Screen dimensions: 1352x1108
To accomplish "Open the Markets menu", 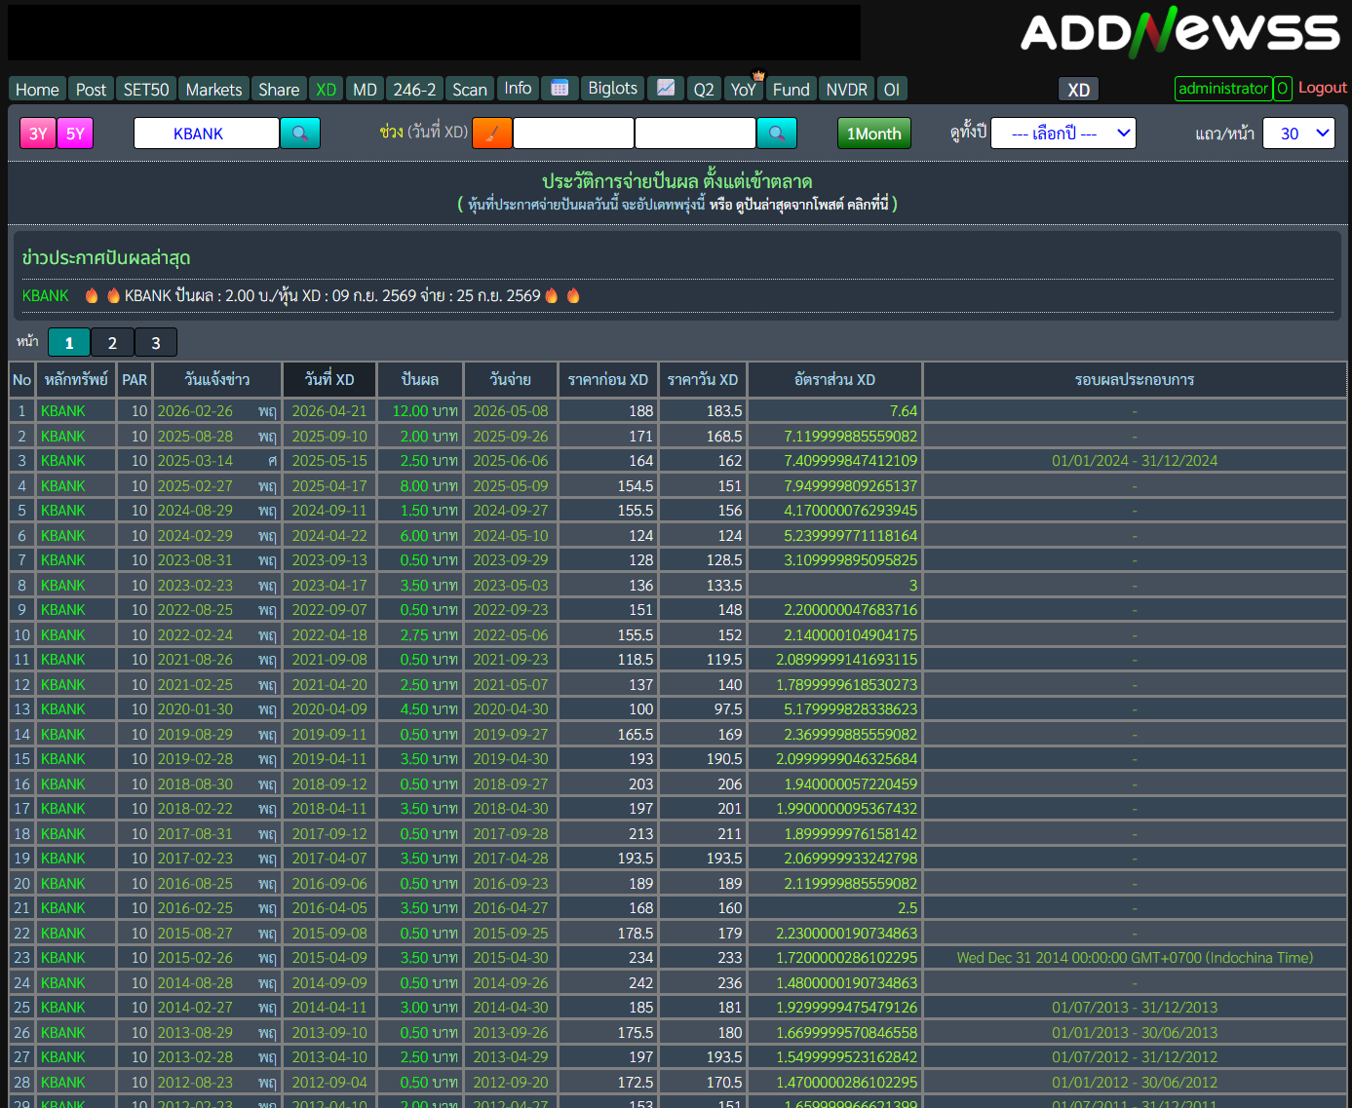I will coord(213,90).
